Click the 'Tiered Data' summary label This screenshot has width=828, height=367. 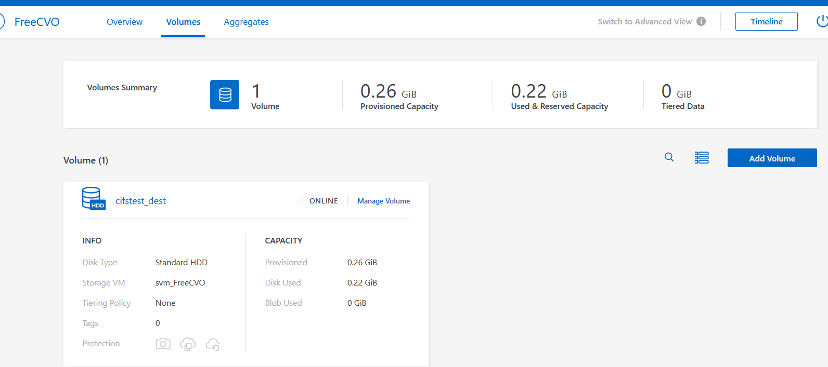(683, 106)
